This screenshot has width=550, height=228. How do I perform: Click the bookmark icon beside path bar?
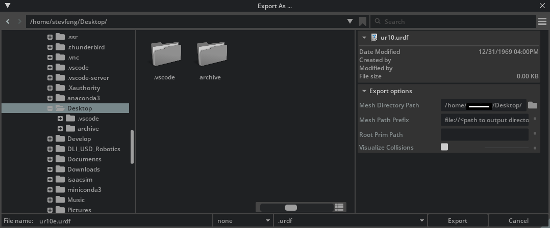363,21
